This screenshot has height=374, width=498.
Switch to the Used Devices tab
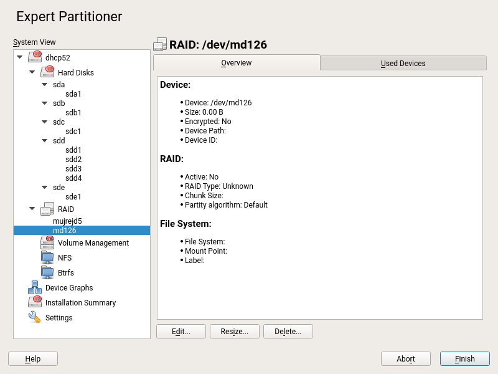click(403, 63)
